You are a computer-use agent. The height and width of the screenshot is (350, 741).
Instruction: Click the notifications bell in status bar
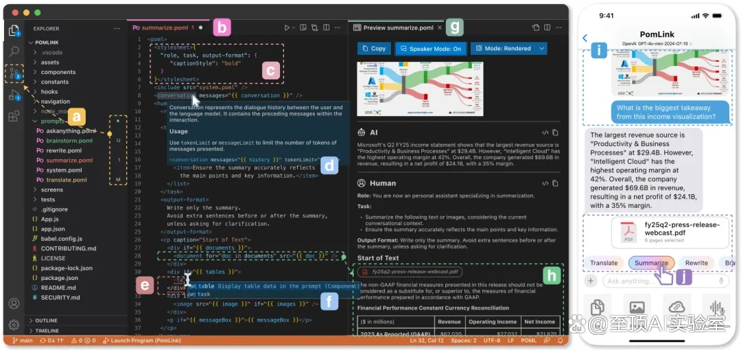(560, 340)
